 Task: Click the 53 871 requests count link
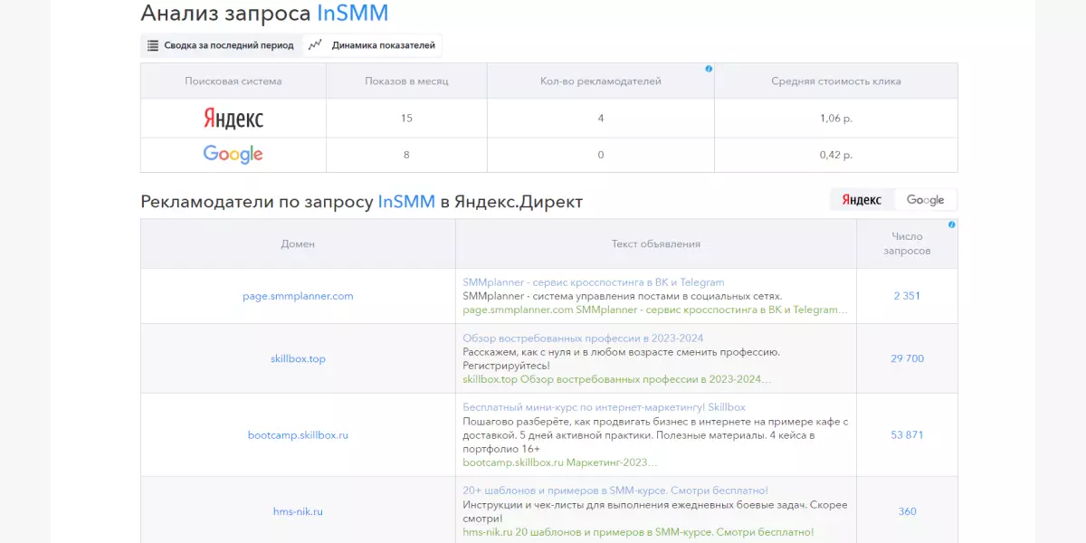(x=907, y=435)
